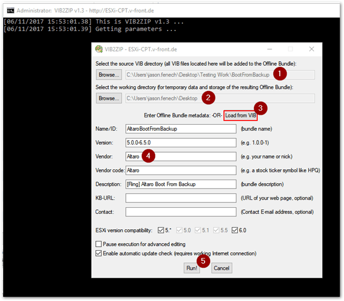
Task: Enable Pause execution for advanced editing
Action: pyautogui.click(x=99, y=244)
